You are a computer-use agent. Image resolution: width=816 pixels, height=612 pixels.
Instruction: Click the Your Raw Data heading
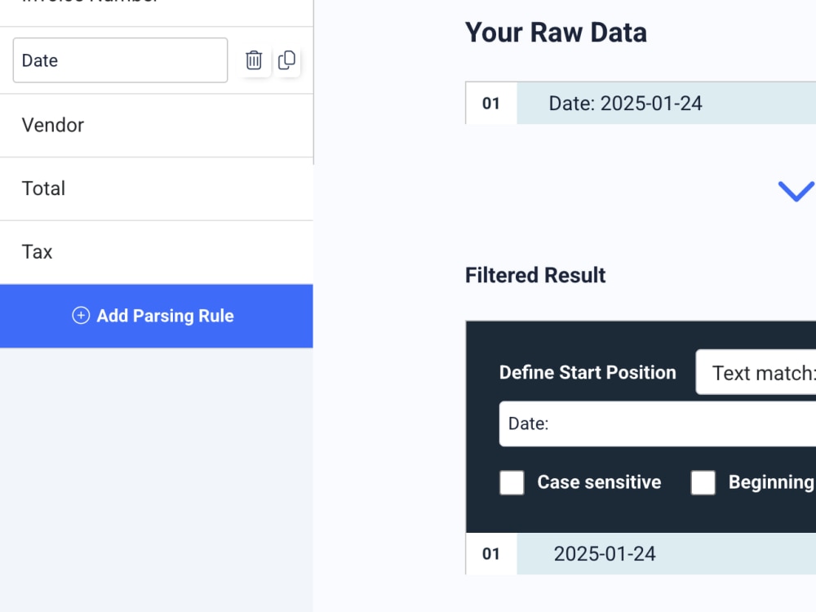click(556, 33)
